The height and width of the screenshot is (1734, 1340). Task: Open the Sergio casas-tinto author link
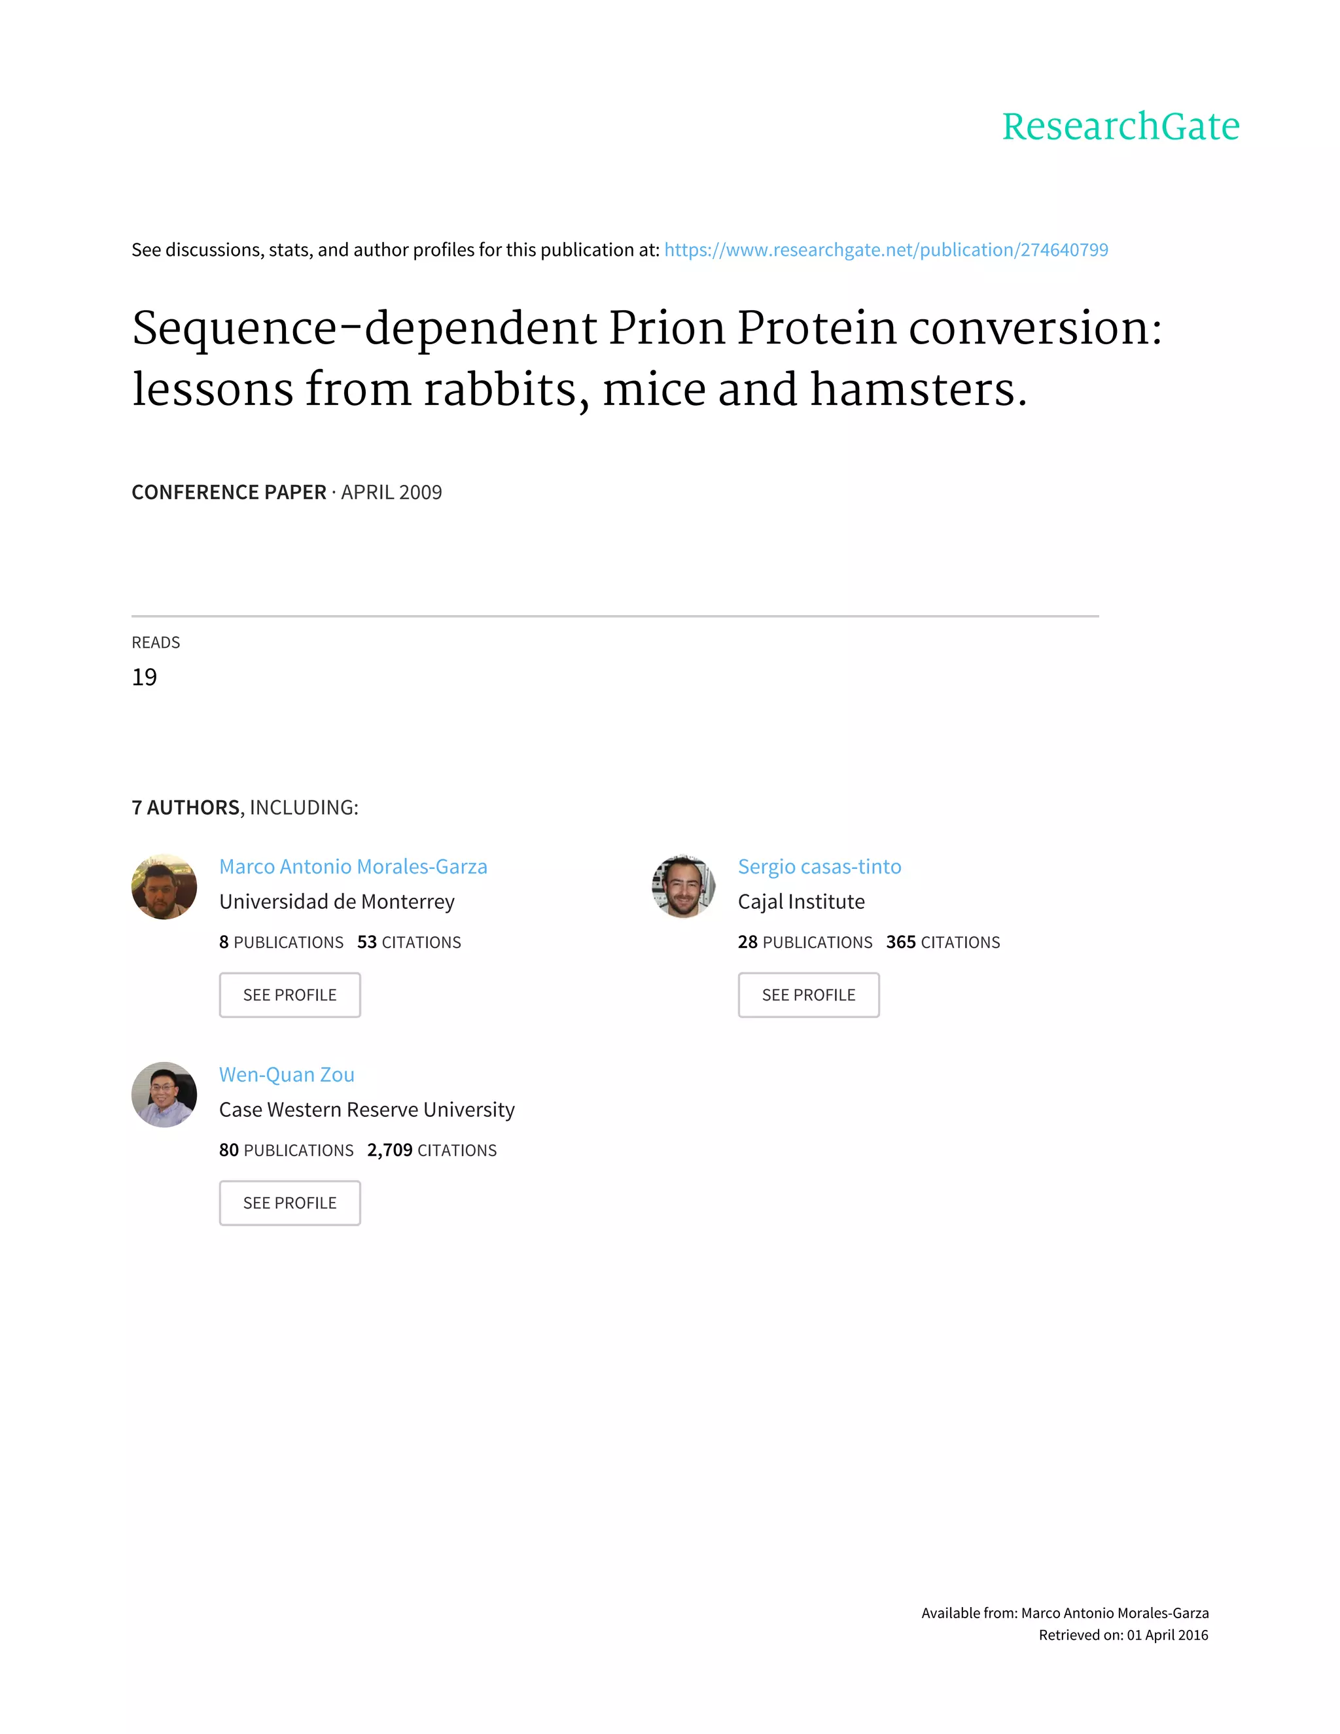(x=819, y=866)
